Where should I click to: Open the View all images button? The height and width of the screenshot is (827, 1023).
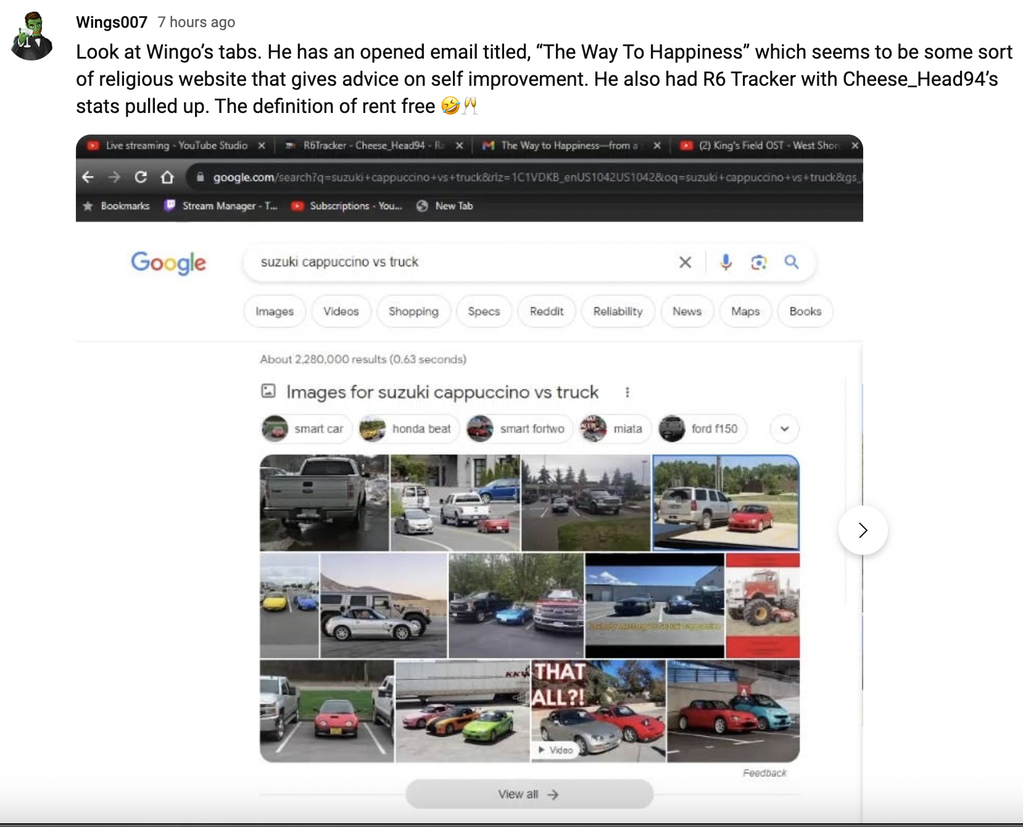[x=529, y=794]
